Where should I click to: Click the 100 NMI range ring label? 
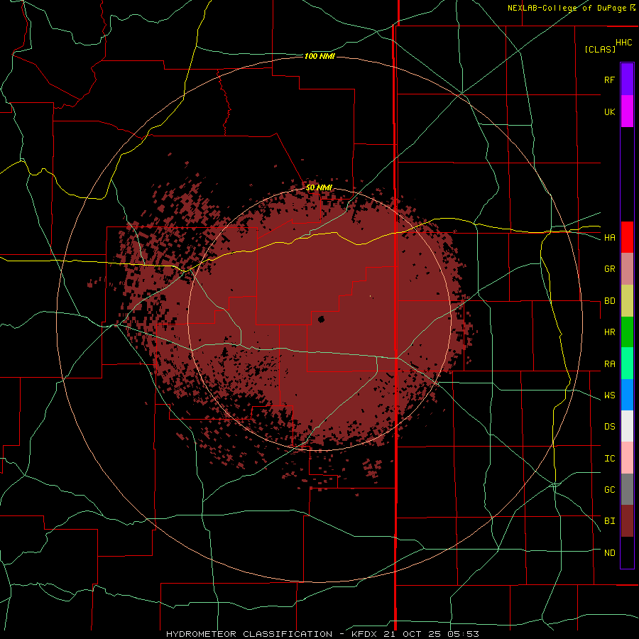(319, 56)
